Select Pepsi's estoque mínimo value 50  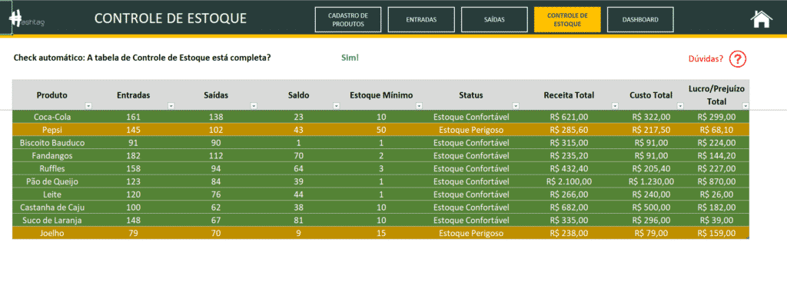[381, 129]
